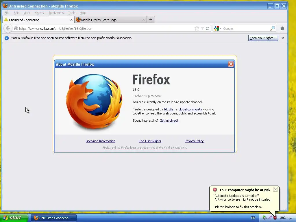Open the Mozilla link
This screenshot has height=222, width=296.
169,109
